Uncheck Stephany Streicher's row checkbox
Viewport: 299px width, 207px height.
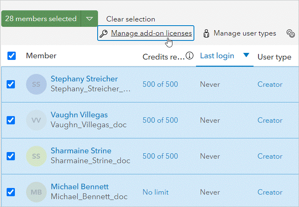pyautogui.click(x=11, y=84)
